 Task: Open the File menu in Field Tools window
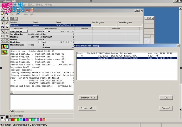click(12, 14)
